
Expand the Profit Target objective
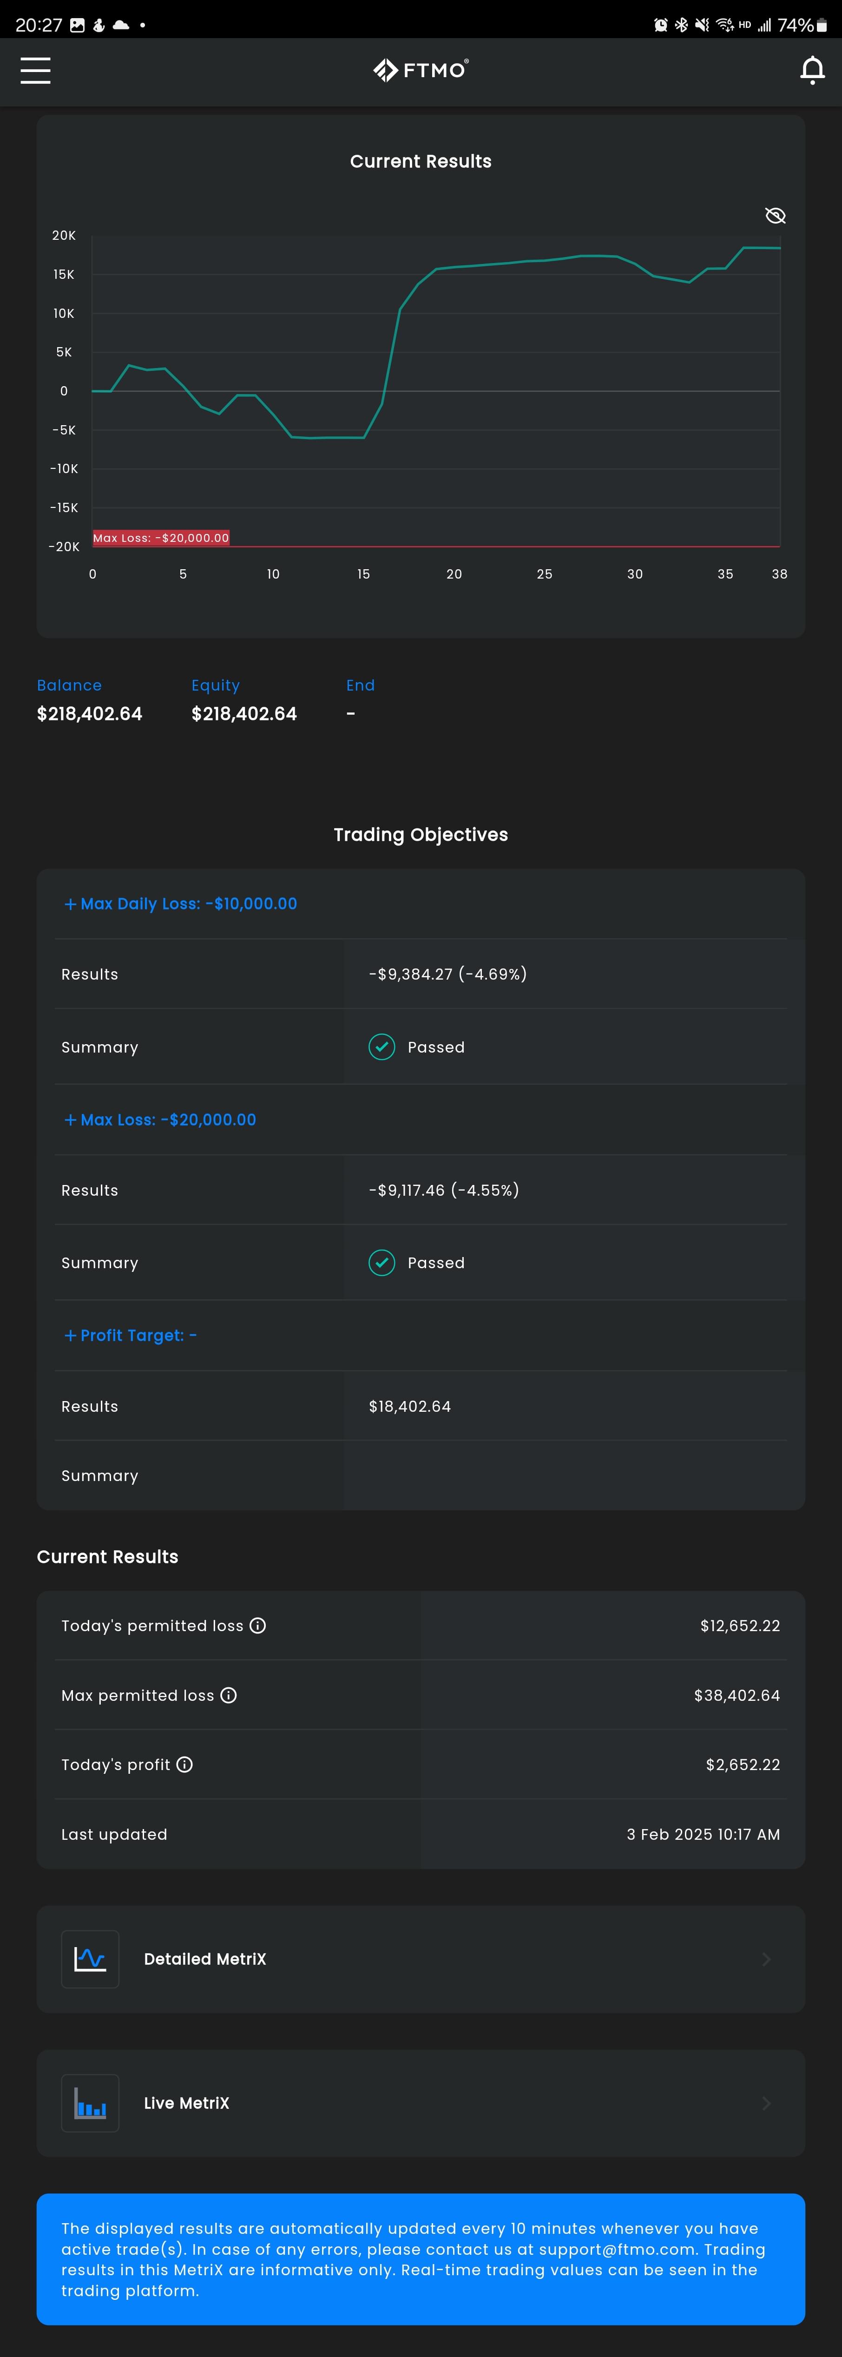click(130, 1336)
